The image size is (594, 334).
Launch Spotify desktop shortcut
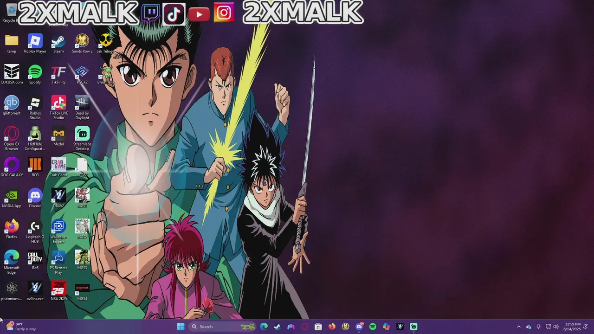coord(35,75)
